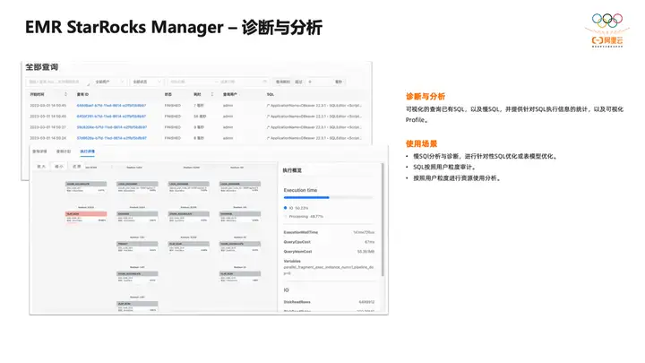Click the QueryCpuCost row
The width and height of the screenshot is (645, 363).
(x=329, y=242)
